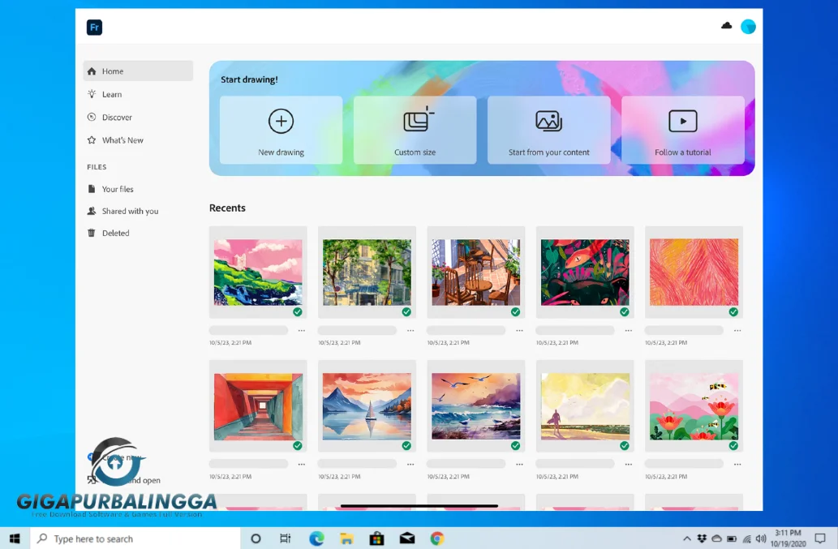Open the Find and open icon
The image size is (838, 549).
(91, 479)
